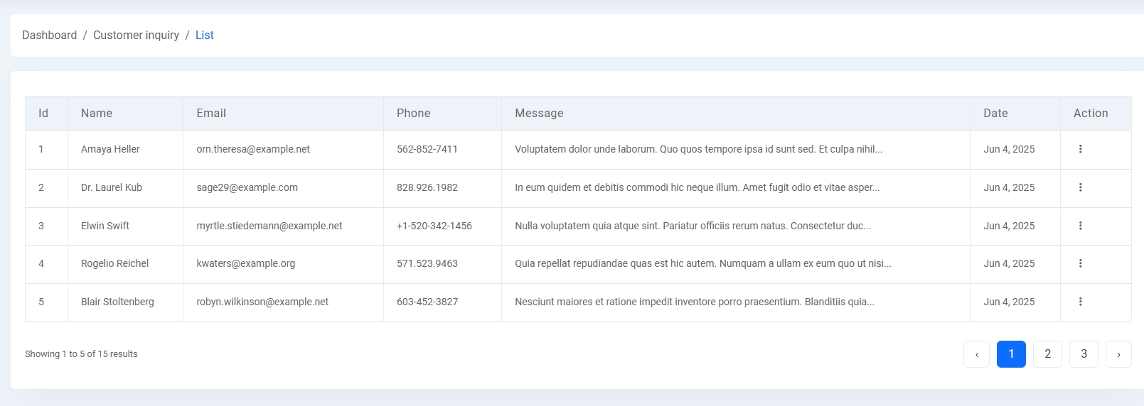This screenshot has height=406, width=1144.
Task: Open Customer inquiry breadcrumb link
Action: click(136, 35)
